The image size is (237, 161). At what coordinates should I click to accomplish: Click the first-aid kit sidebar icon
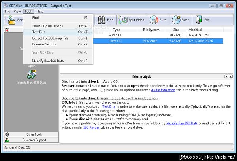point(7,30)
